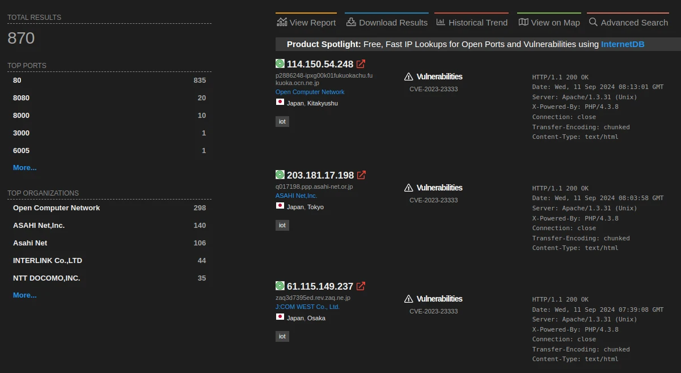Viewport: 681px width, 373px height.
Task: Switch to View on Map
Action: [x=549, y=22]
